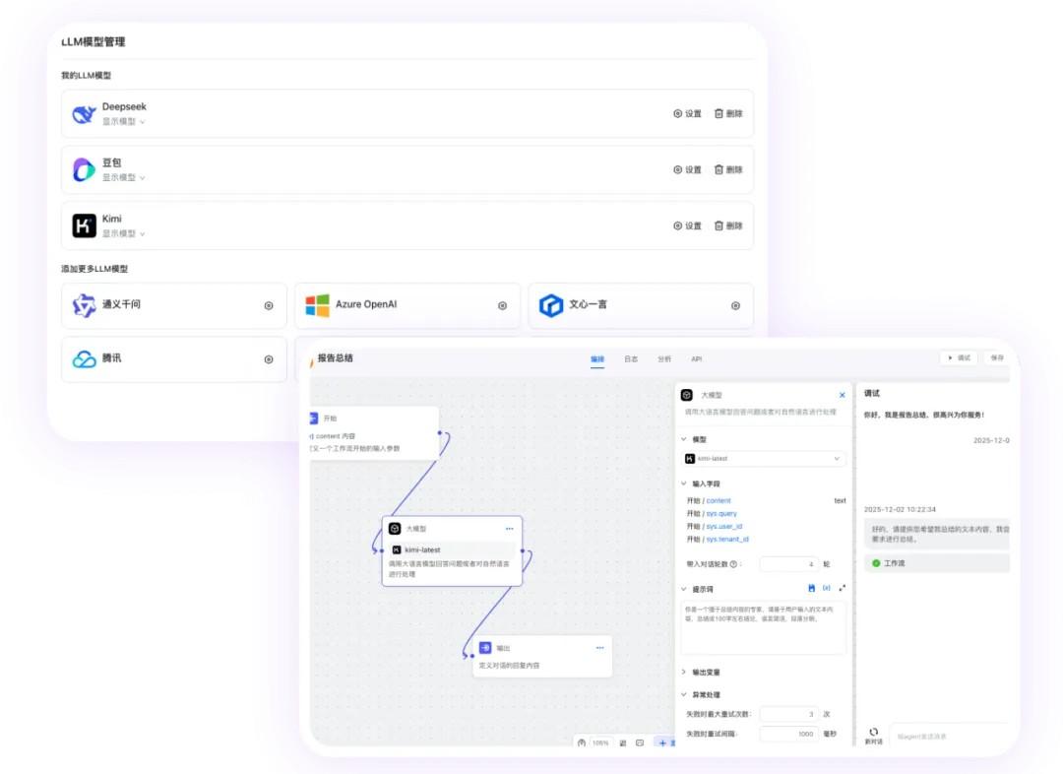Close the 大模型 configuration panel
The image size is (1063, 774).
click(842, 395)
